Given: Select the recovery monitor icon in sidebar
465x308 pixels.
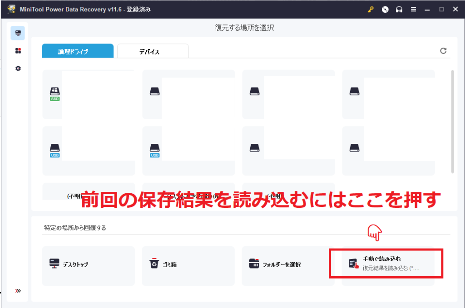Looking at the screenshot, I should (x=18, y=33).
